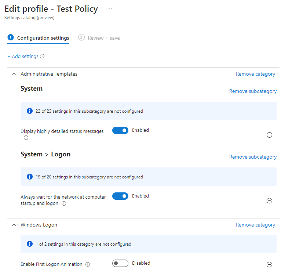This screenshot has width=285, height=275.
Task: Click Enabled label for Always wait for network
Action: pyautogui.click(x=140, y=196)
